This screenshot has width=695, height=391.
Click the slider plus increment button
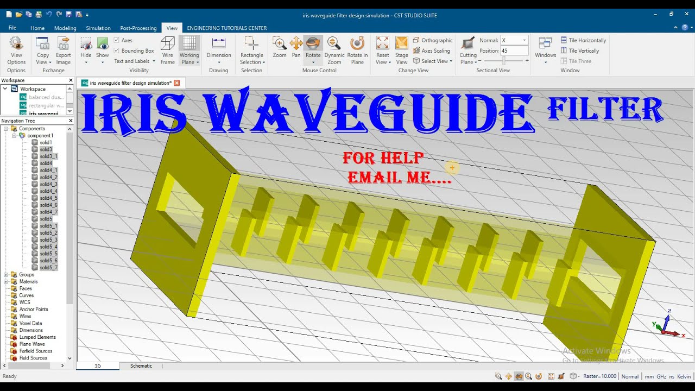[527, 61]
